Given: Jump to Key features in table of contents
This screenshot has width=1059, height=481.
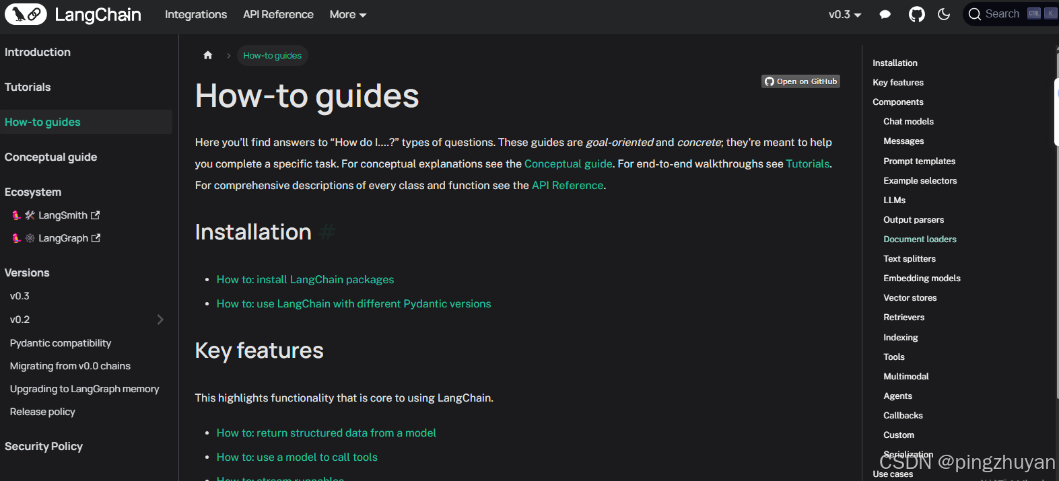Looking at the screenshot, I should (898, 82).
